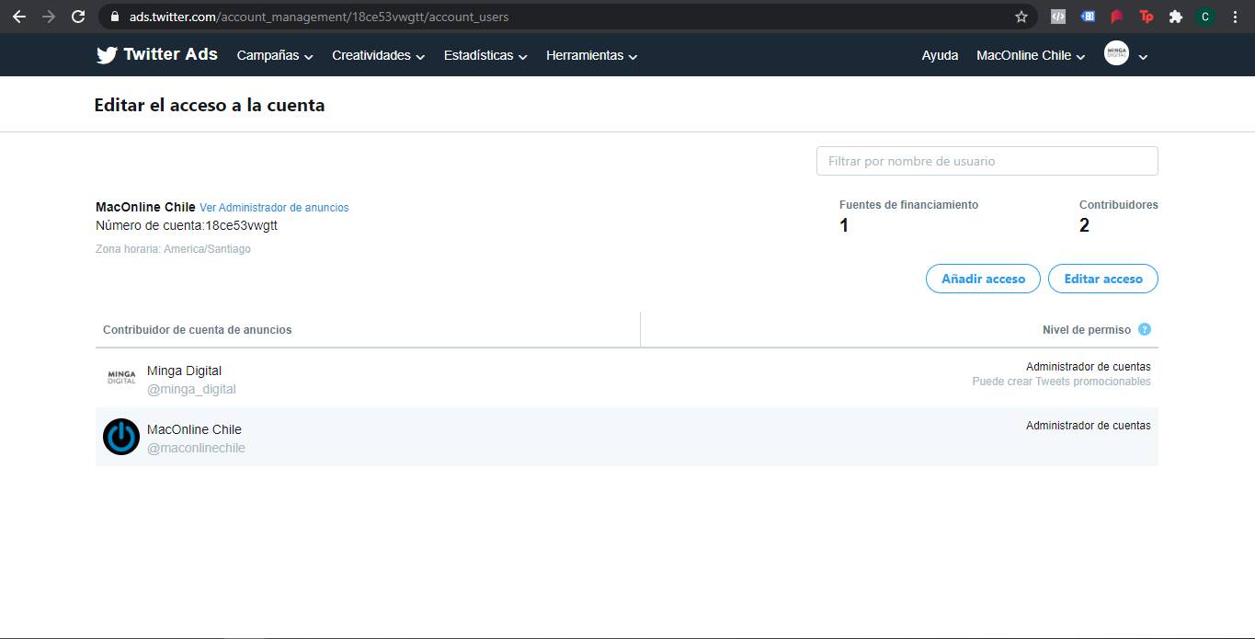Click the Ayuda help link
Viewport: 1255px width, 639px height.
point(940,55)
